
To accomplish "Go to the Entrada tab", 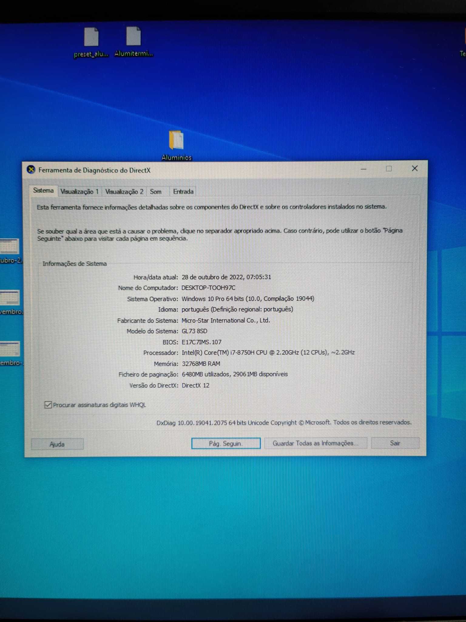I will tap(183, 192).
